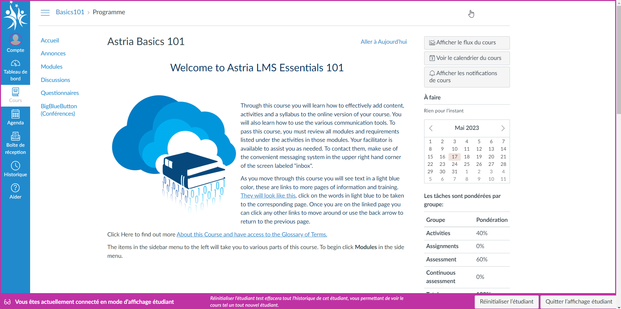The height and width of the screenshot is (309, 621).
Task: Click 'Groupe' column header
Action: (x=435, y=220)
